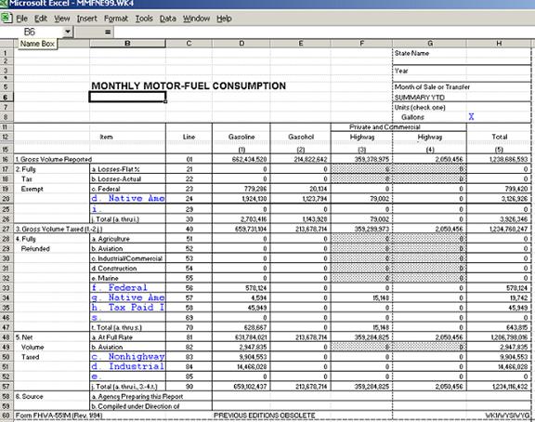
Task: Click 'Private and Commercial' heading
Action: [x=385, y=127]
